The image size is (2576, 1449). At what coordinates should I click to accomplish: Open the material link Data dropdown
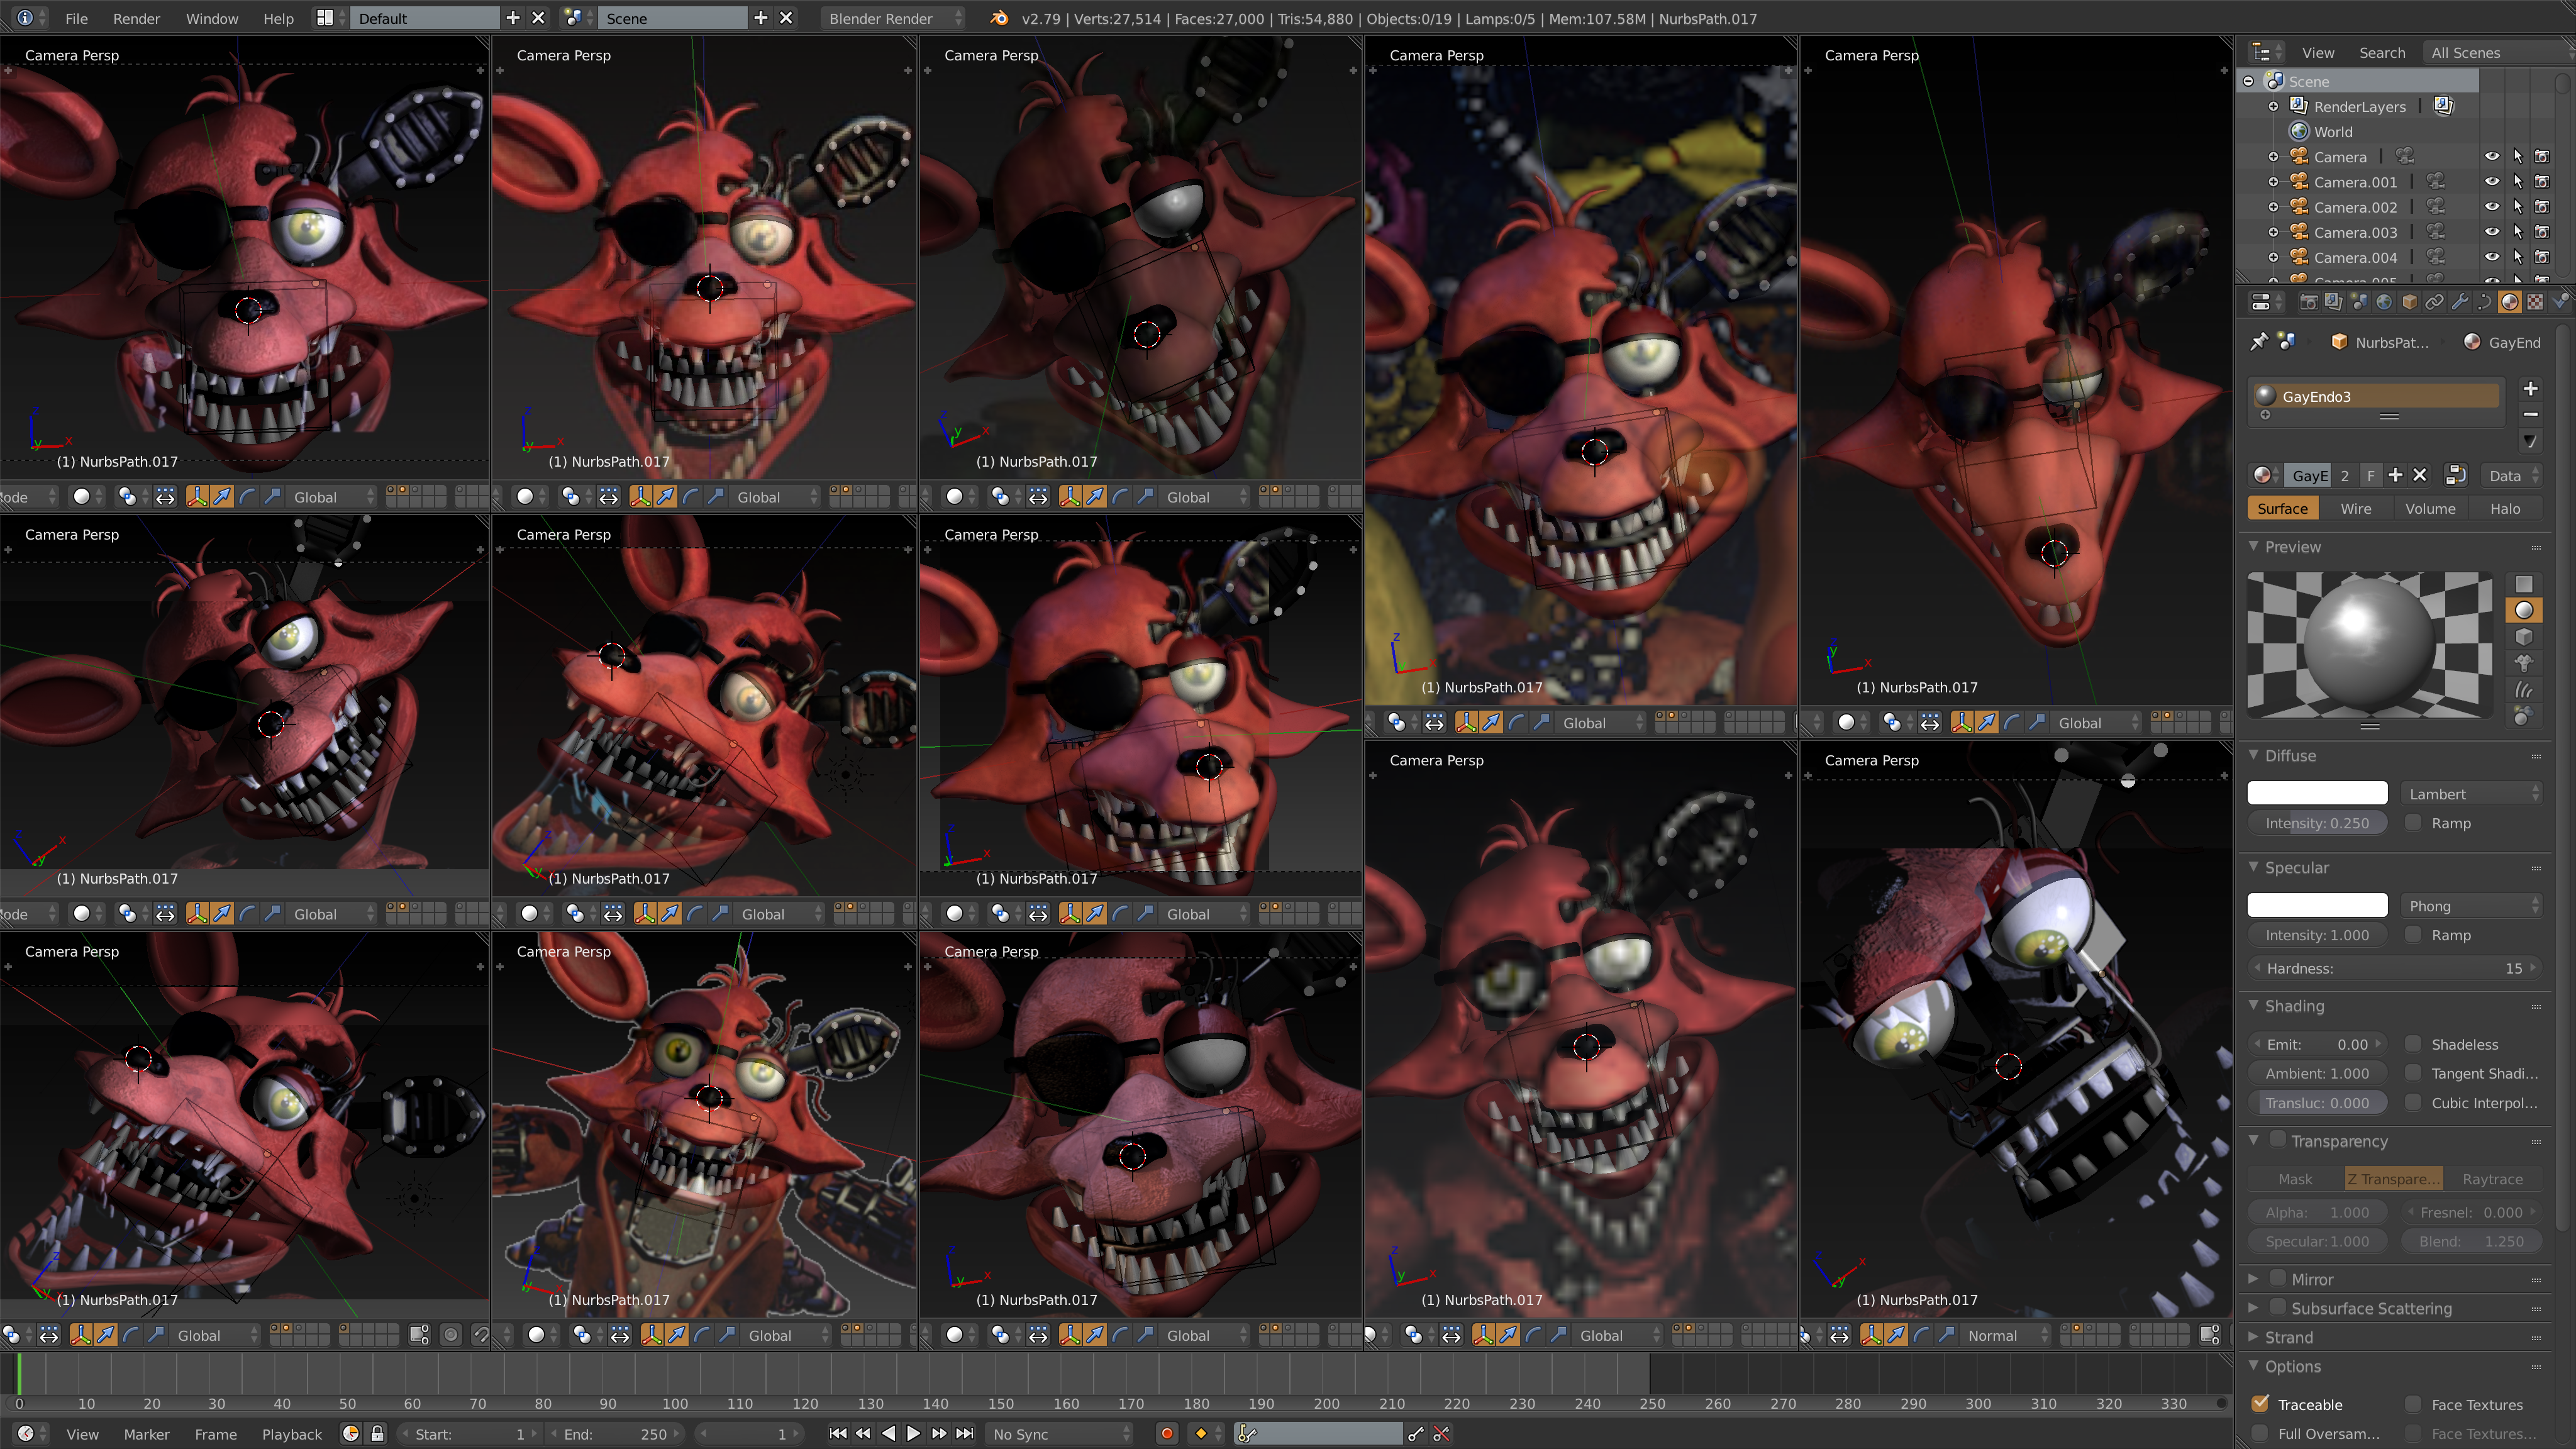click(x=2513, y=476)
